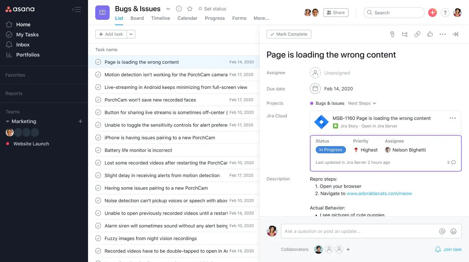Open Portfolios in the sidebar
Screen dimensions: 469x262
tap(28, 54)
